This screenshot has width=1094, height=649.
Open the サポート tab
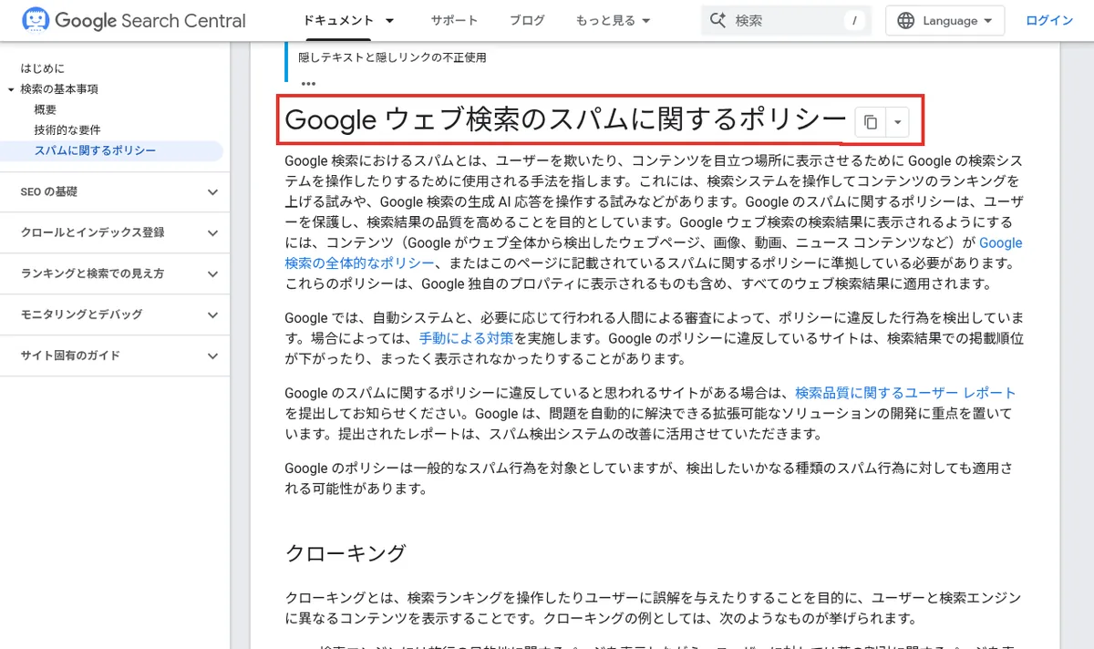tap(453, 20)
